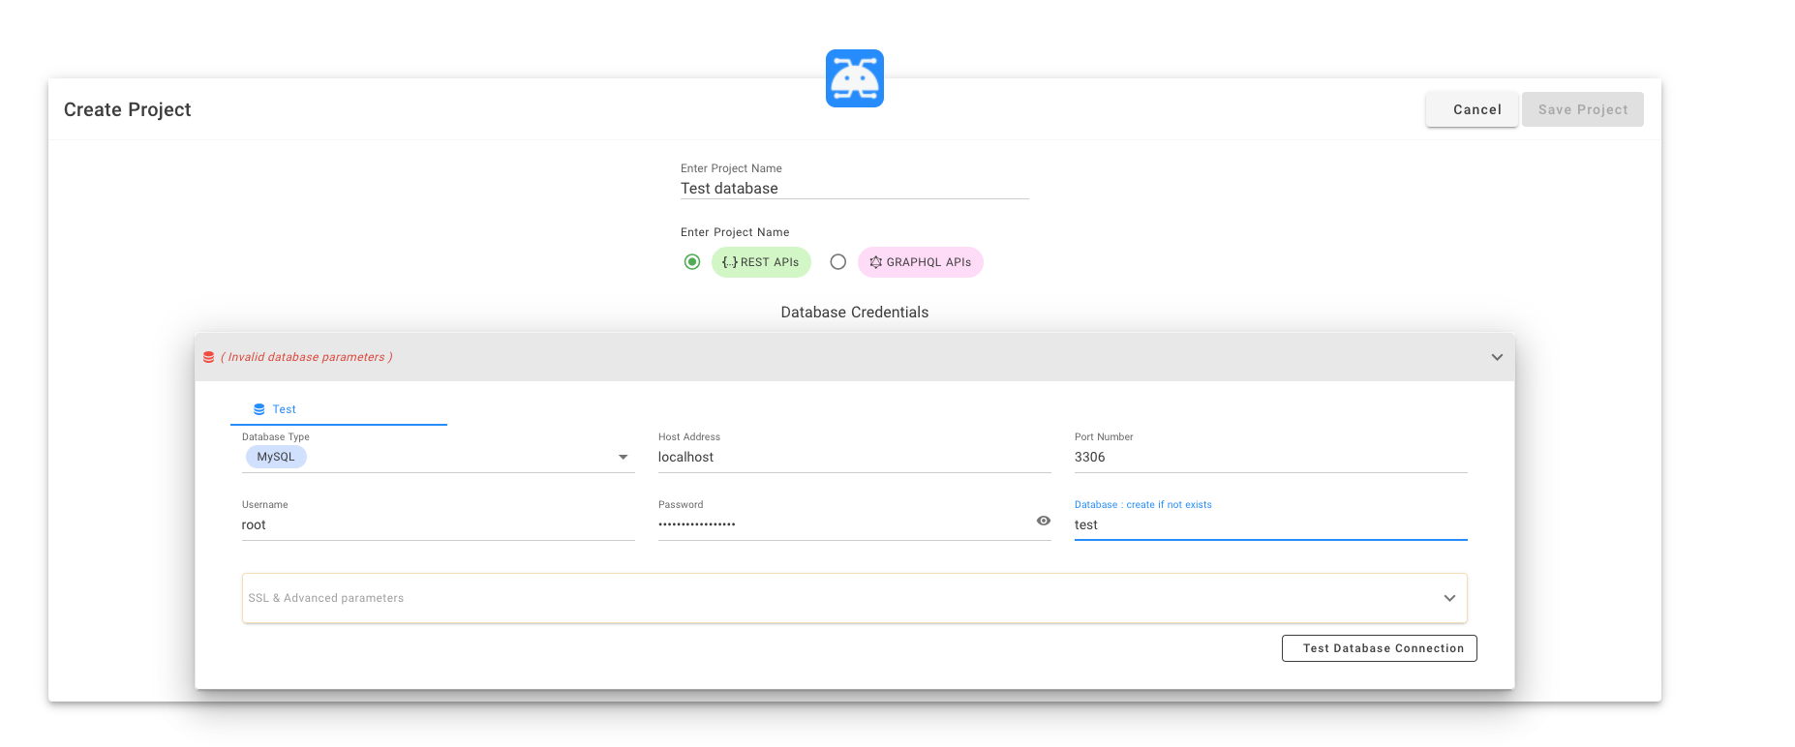
Task: Click the MySQL chip in Database Type
Action: [276, 457]
